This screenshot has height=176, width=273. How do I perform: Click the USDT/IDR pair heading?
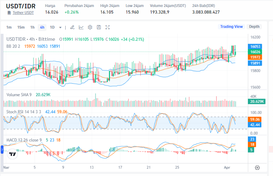click(x=21, y=6)
